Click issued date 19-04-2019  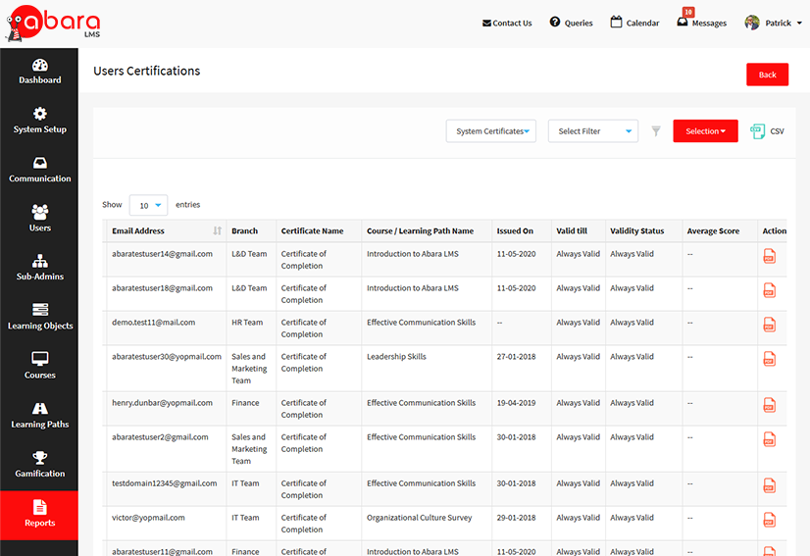[516, 402]
